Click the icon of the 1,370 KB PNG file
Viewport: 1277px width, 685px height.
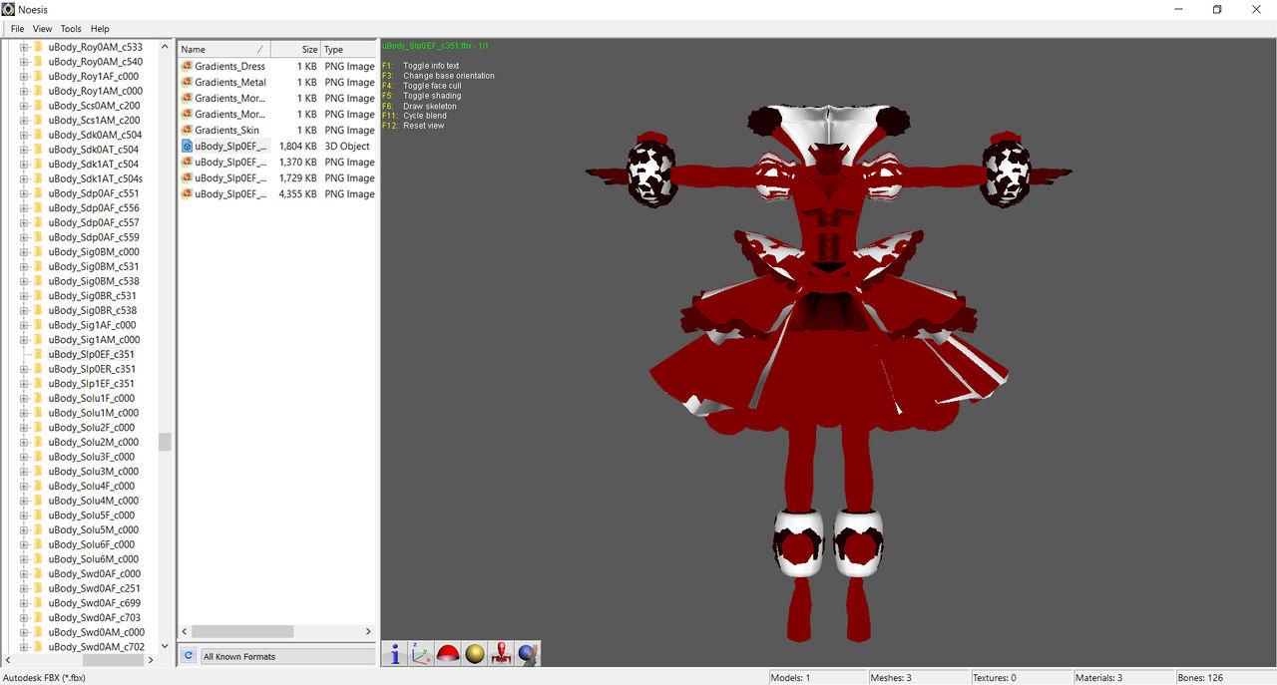pos(187,162)
